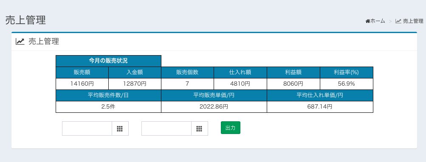Click the 出力 export button
This screenshot has width=426, height=162.
[230, 128]
